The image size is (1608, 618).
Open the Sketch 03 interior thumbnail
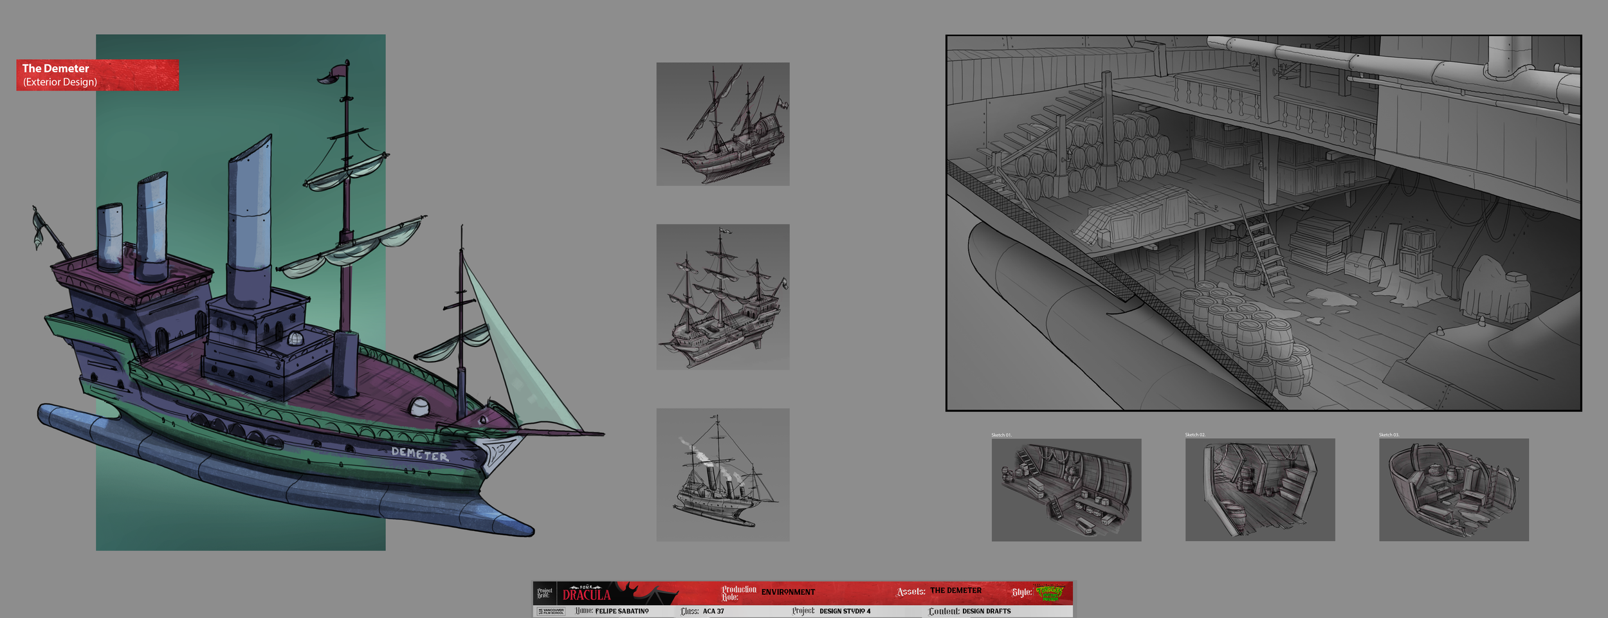[1454, 489]
